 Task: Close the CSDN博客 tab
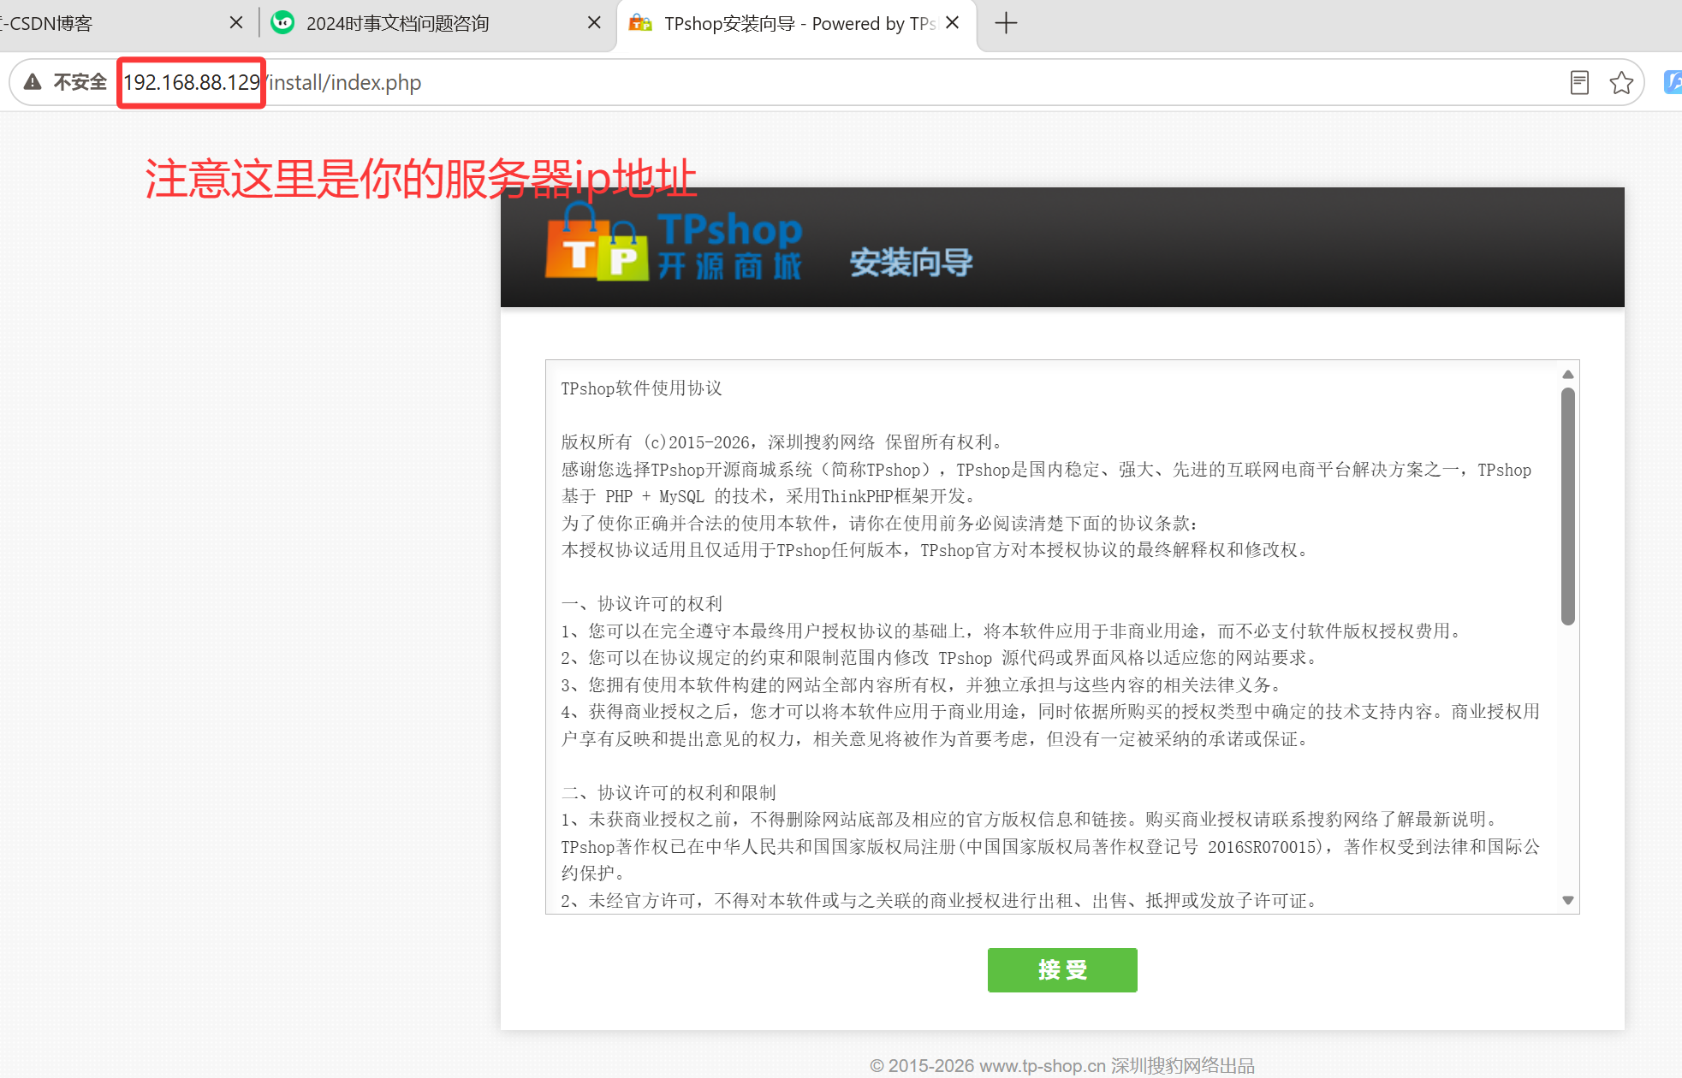click(x=236, y=23)
